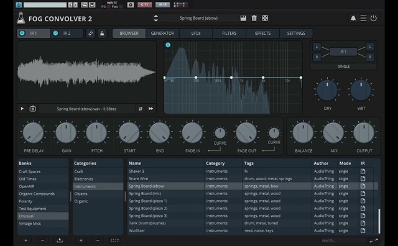Viewport: 398px width, 246px height.
Task: Open the preset up/down selector arrows
Action: point(156,18)
